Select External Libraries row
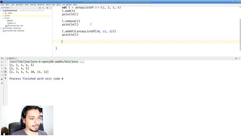 pyautogui.click(x=26, y=28)
